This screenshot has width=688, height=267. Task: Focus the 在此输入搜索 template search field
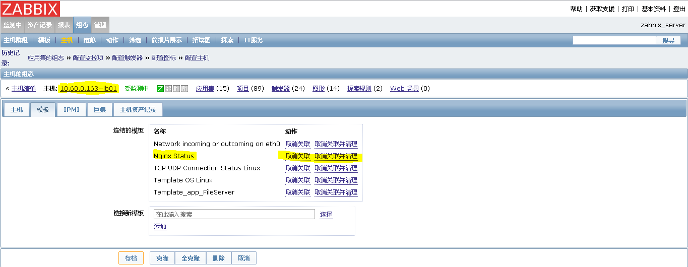tap(234, 214)
